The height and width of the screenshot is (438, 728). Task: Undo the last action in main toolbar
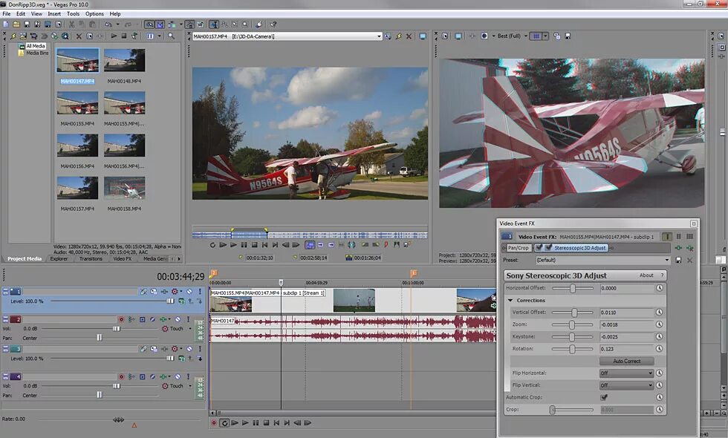108,24
